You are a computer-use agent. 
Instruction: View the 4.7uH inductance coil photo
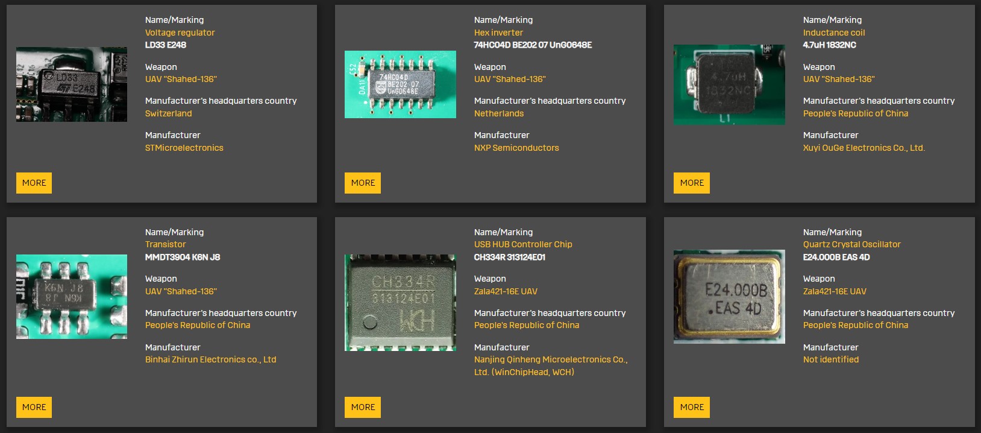tap(729, 84)
